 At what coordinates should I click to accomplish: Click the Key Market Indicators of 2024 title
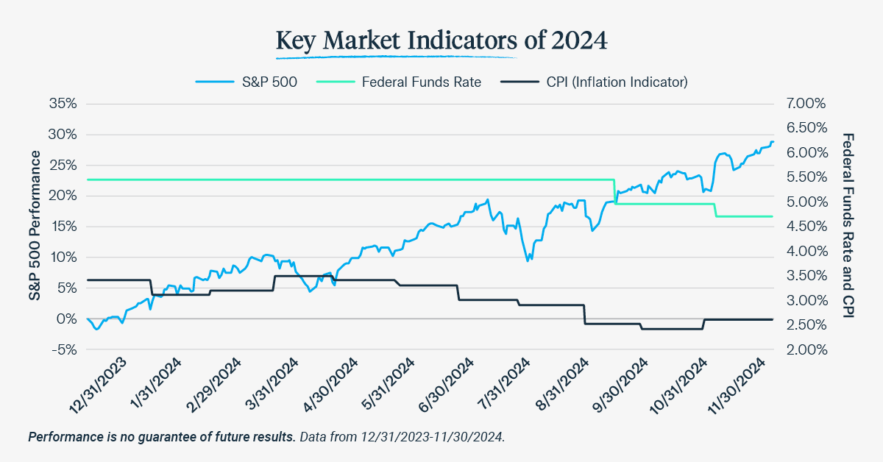tap(441, 39)
